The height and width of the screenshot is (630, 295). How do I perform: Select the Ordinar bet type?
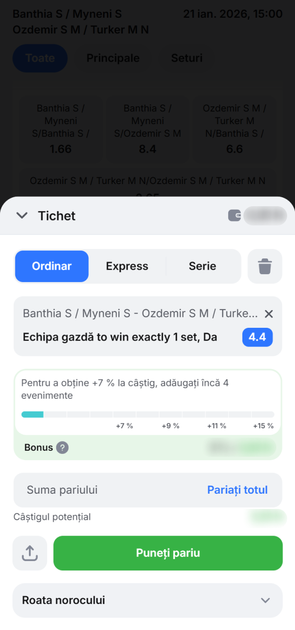click(51, 266)
